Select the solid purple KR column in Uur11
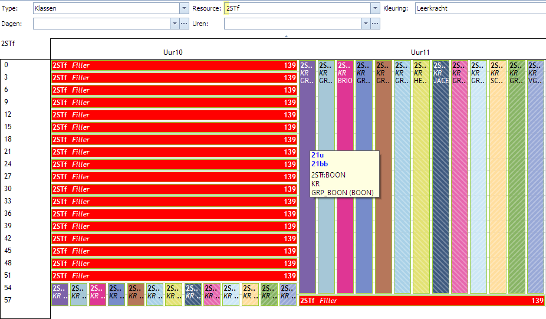This screenshot has width=546, height=319. pos(307,177)
